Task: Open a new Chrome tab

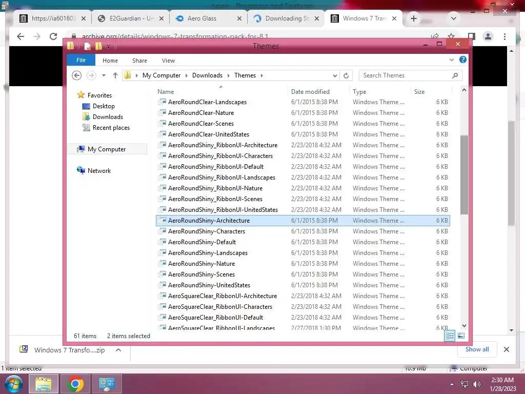Action: pos(414,18)
